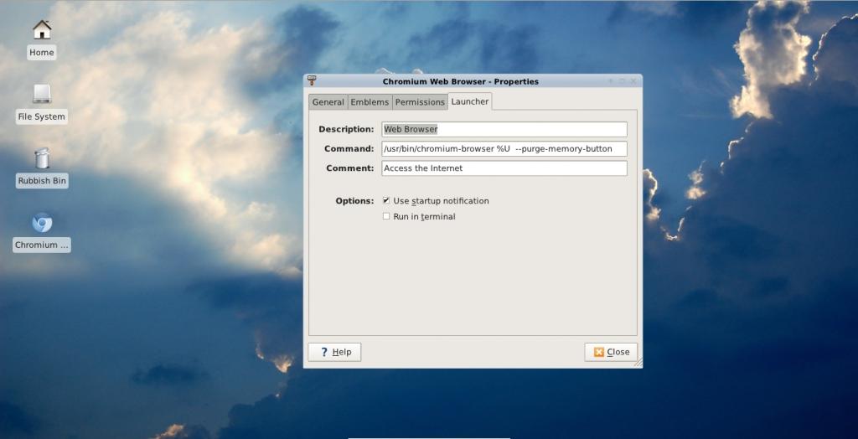Click the faint X icon in the title bar
858x439 pixels.
coord(633,81)
